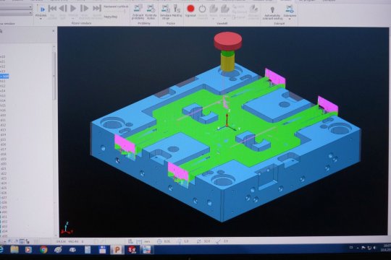Click the red ViewMill record button
This screenshot has height=260, width=391.
pos(190,9)
